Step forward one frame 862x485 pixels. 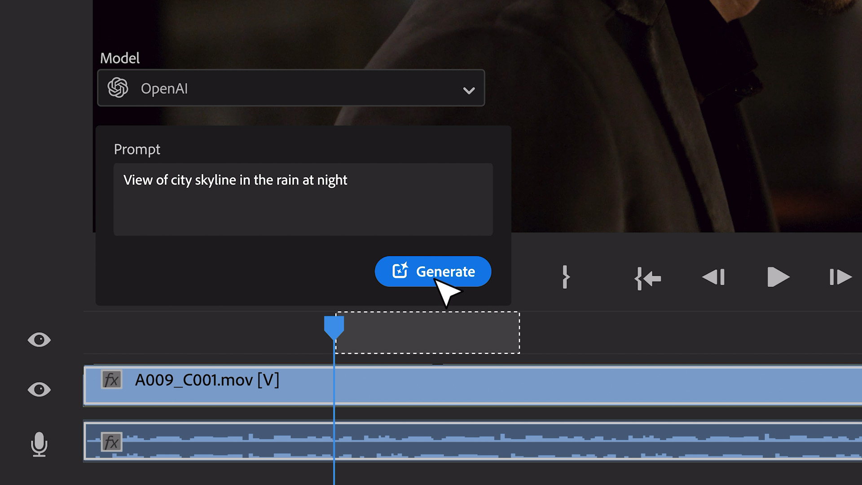[x=840, y=277]
